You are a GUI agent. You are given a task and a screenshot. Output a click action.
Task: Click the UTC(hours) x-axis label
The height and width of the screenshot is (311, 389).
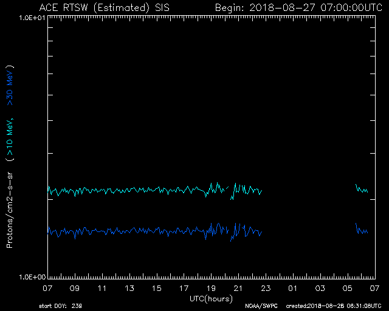pos(212,298)
